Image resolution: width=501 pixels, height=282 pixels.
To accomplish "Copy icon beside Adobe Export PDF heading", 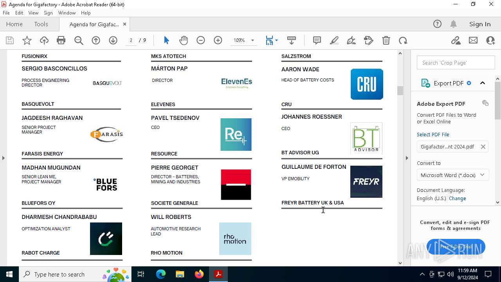I will pos(485,103).
